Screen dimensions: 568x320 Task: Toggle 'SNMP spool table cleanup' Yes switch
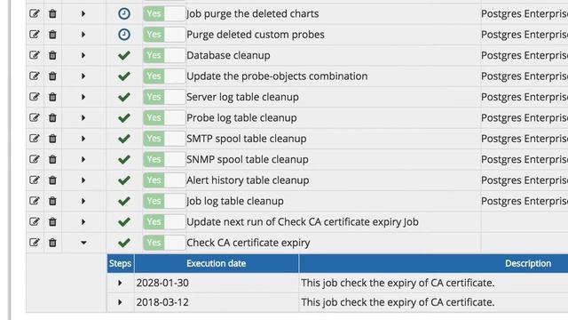pyautogui.click(x=164, y=159)
